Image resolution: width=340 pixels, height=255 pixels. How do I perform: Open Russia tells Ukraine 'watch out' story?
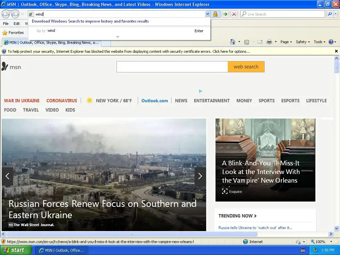point(255,228)
